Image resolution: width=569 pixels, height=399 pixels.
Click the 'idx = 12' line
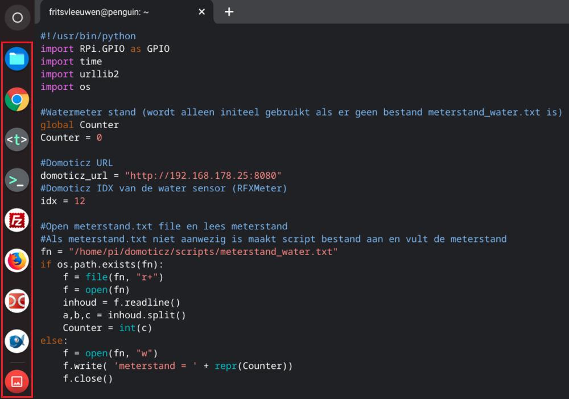pyautogui.click(x=63, y=201)
